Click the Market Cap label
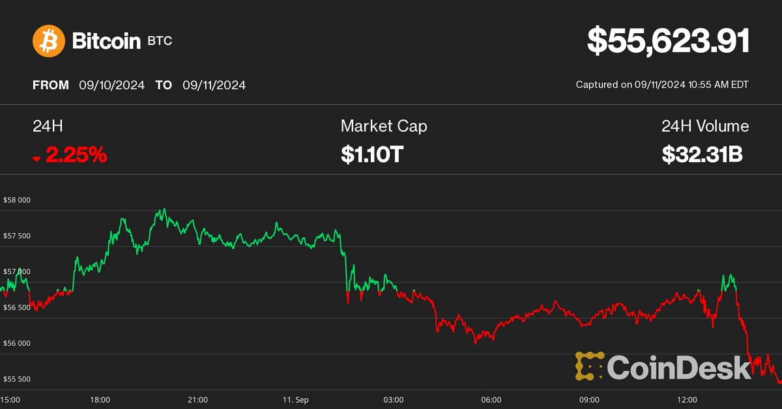The image size is (782, 409). tap(384, 126)
